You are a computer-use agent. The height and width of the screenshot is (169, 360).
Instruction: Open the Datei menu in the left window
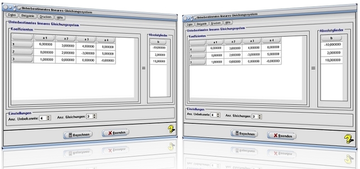coord(12,14)
